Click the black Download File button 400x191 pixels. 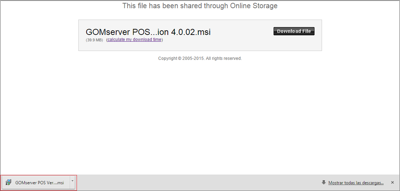294,31
